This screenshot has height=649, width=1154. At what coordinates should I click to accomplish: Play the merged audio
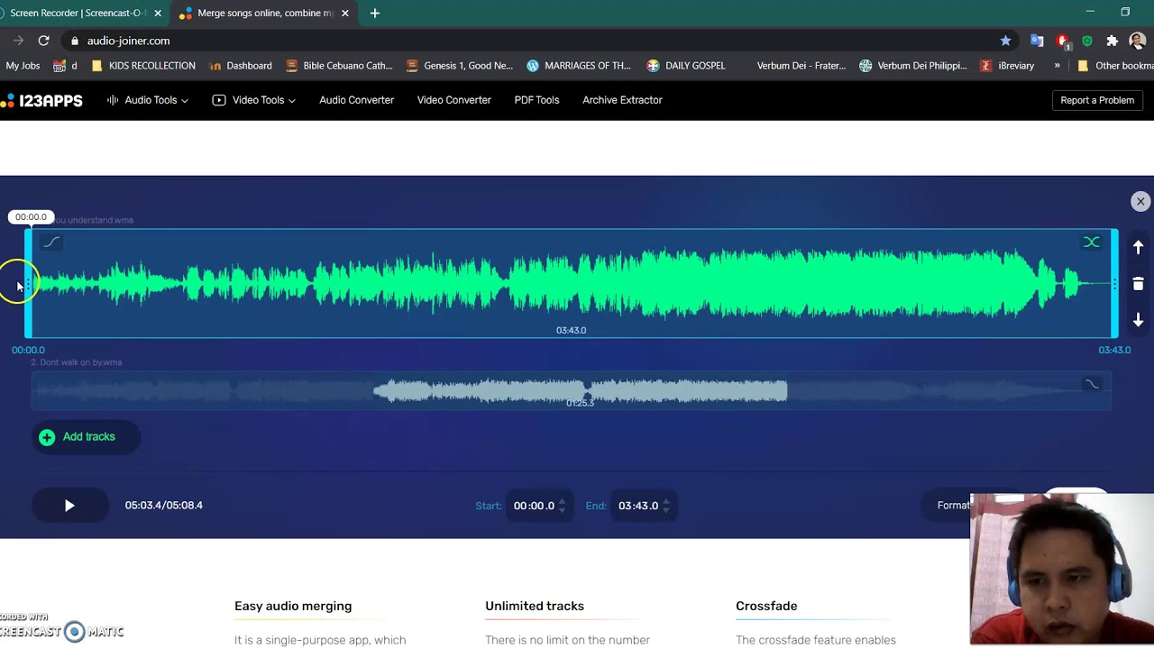[69, 506]
